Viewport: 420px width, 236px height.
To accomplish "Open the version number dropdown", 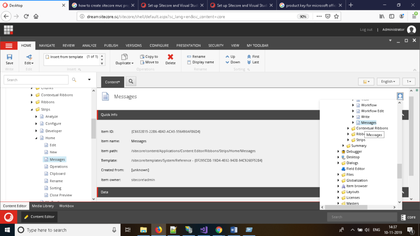I will point(409,82).
